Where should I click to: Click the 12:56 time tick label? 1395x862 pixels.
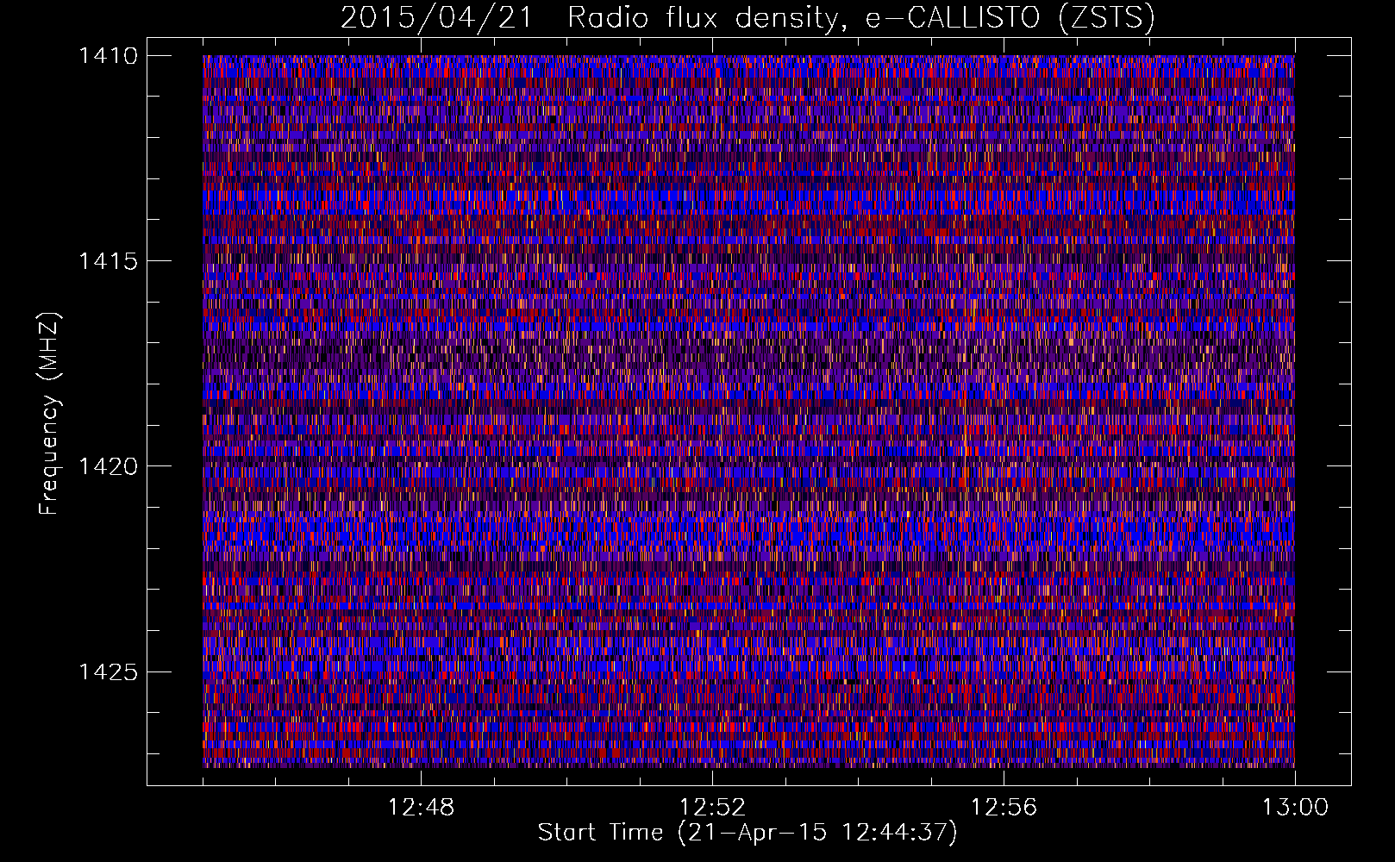(1004, 808)
